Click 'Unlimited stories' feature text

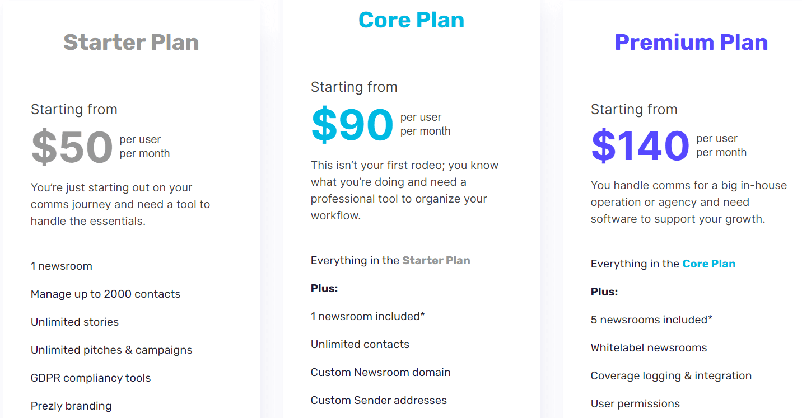75,322
